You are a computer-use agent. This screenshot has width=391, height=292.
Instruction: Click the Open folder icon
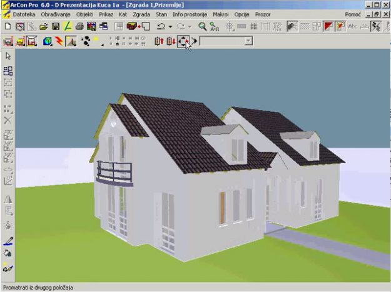click(44, 26)
